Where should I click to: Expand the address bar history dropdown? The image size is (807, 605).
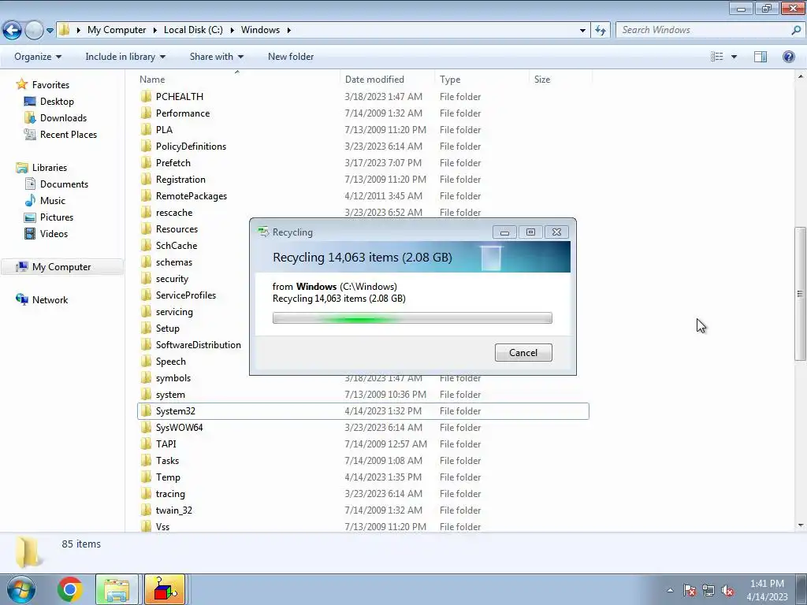tap(582, 31)
